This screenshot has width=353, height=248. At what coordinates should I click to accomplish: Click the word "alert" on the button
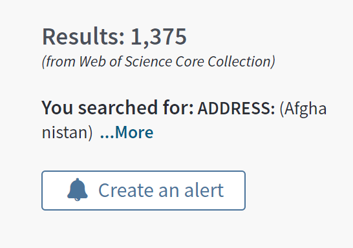[204, 191]
